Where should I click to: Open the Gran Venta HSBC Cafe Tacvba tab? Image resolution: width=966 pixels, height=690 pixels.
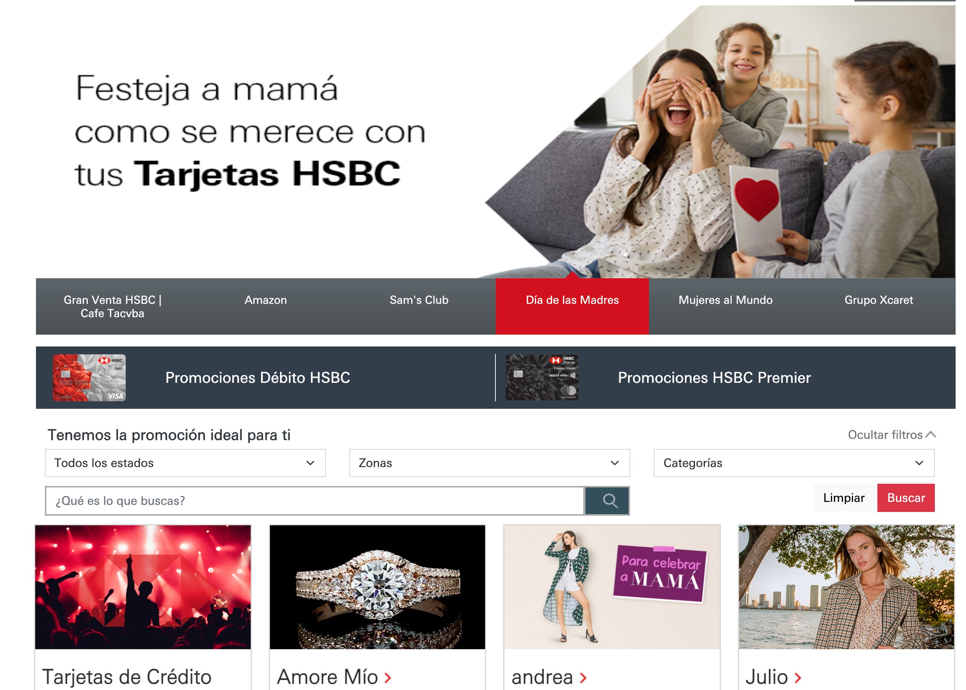[x=112, y=306]
